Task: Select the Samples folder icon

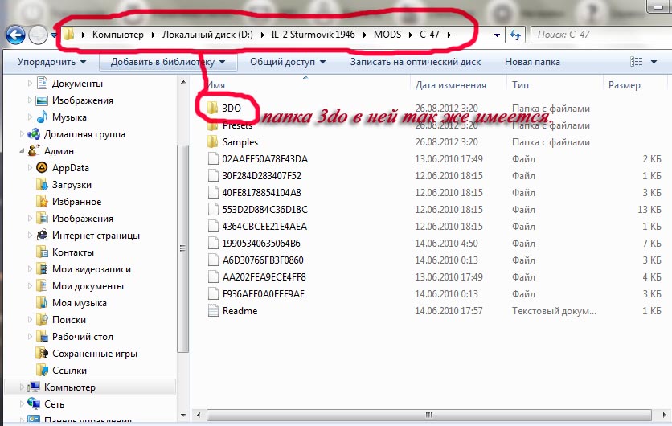Action: (213, 141)
